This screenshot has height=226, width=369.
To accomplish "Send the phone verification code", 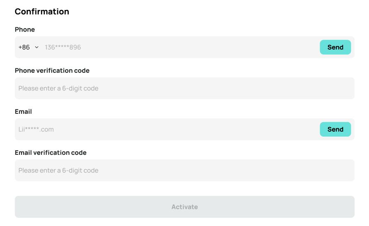I will (335, 47).
